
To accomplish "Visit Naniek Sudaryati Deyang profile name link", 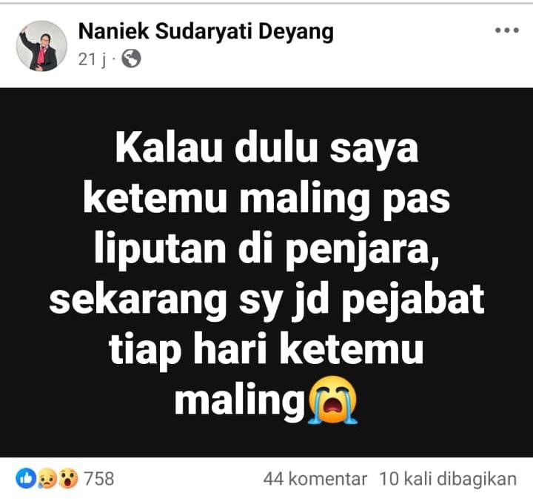I will [206, 31].
